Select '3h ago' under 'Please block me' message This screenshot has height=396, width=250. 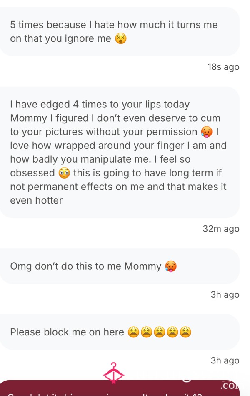pos(225,360)
